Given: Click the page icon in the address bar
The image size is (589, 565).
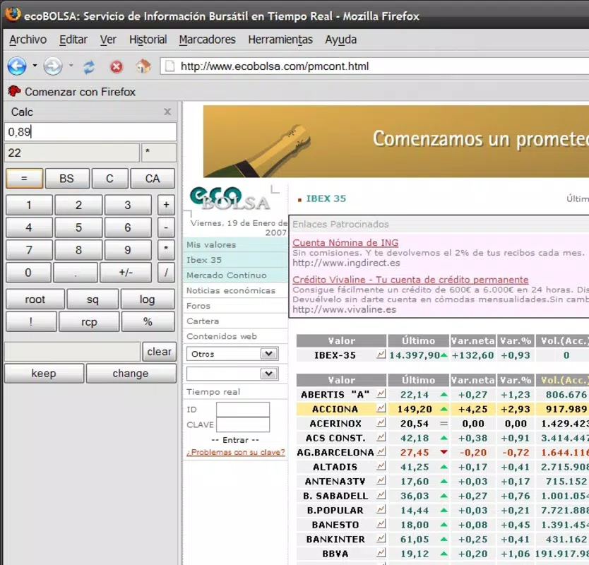Looking at the screenshot, I should point(170,66).
